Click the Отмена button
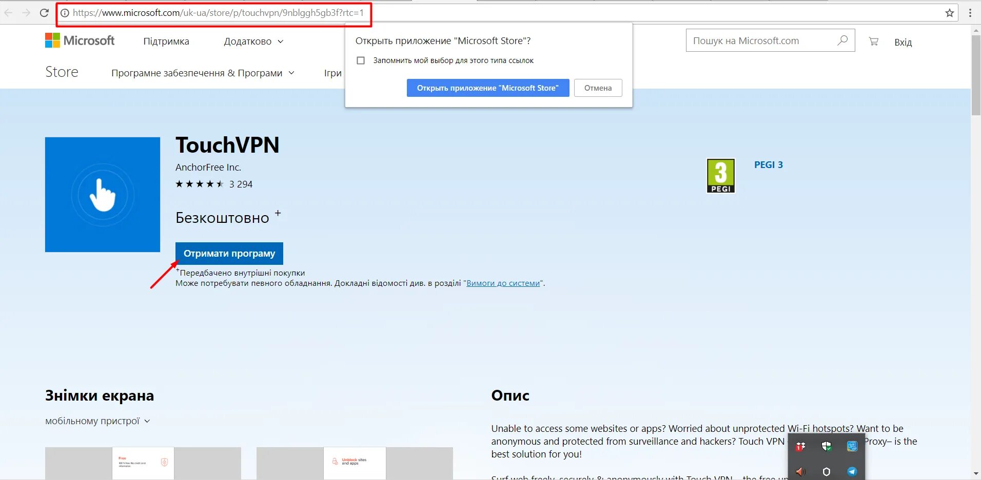Screen dimensions: 981x480 click(598, 88)
